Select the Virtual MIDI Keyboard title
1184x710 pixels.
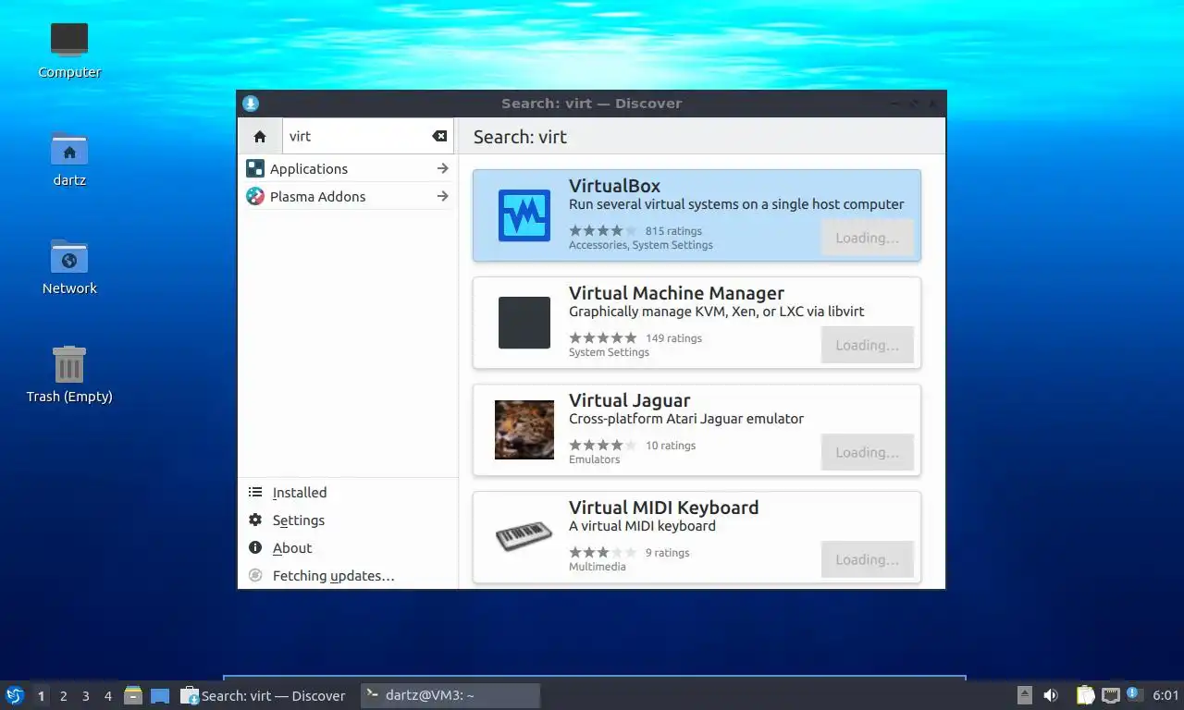click(x=663, y=508)
